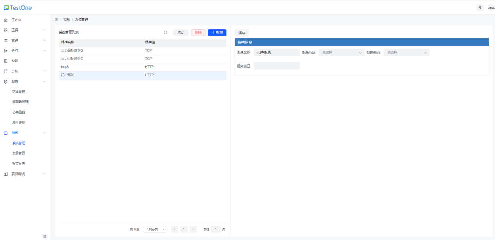The width and height of the screenshot is (495, 240).
Task: Click the panel icon in the breadcrumb
Action: tap(57, 20)
